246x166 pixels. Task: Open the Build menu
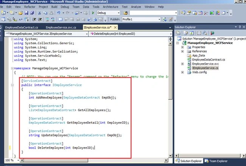54,7
